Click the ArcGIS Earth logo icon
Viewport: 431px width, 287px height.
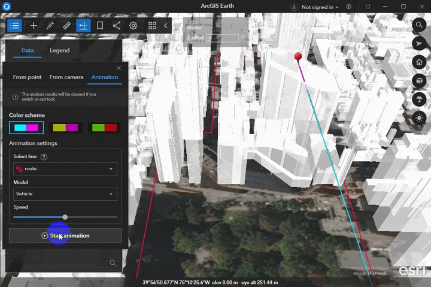(x=7, y=7)
